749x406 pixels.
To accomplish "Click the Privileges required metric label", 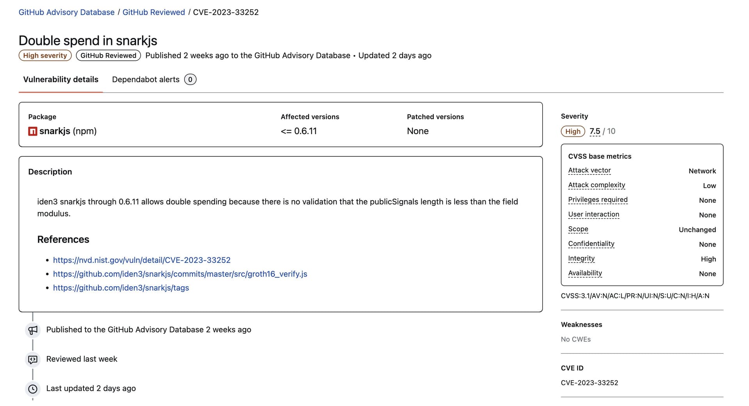I will point(598,200).
